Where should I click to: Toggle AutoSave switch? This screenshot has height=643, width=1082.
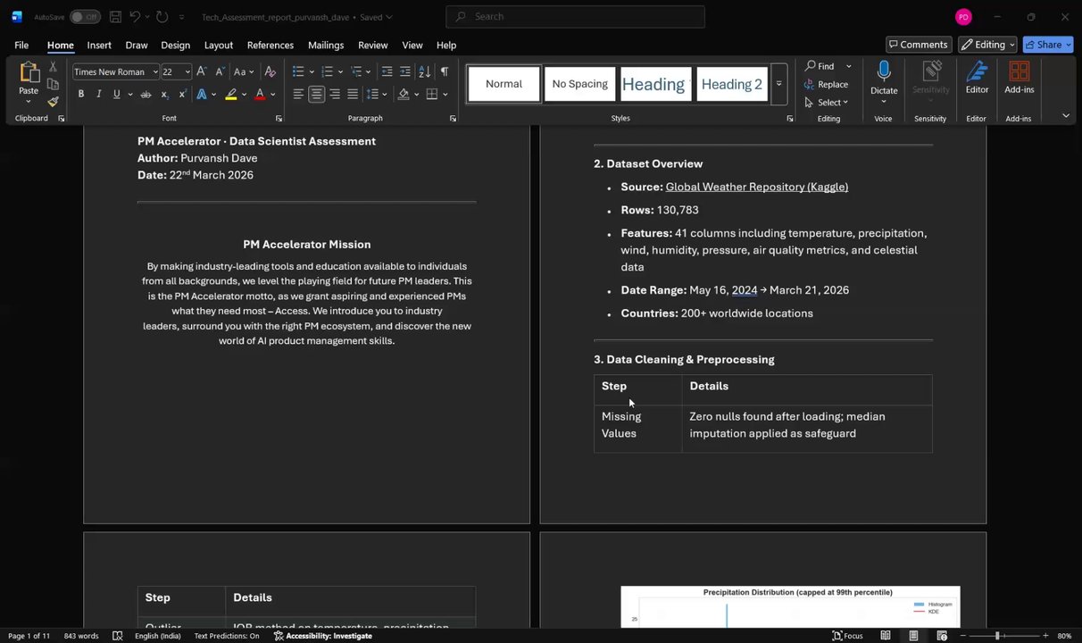click(x=85, y=17)
